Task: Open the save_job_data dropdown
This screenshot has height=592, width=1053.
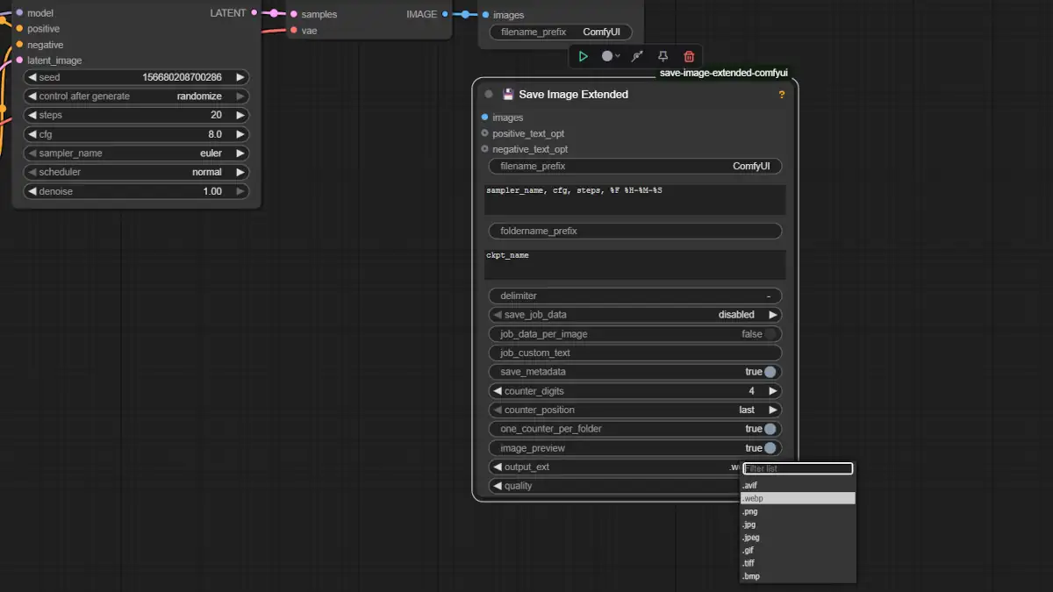Action: point(634,315)
